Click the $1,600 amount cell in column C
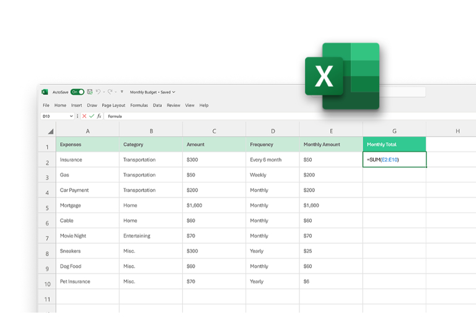The height and width of the screenshot is (317, 476). tap(214, 206)
